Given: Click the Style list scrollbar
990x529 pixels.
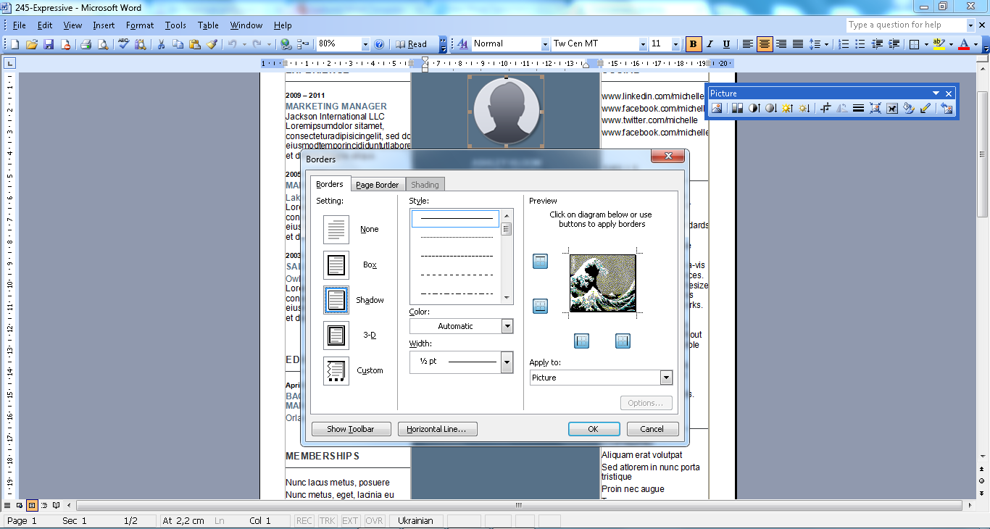Looking at the screenshot, I should pos(507,257).
